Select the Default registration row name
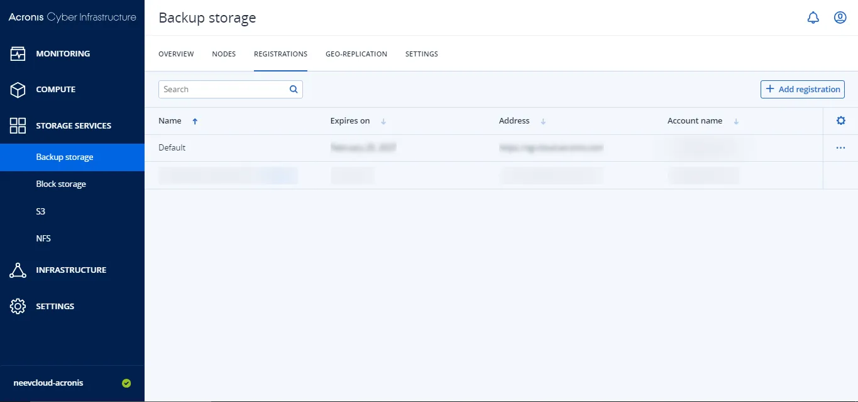The image size is (858, 402). [172, 148]
